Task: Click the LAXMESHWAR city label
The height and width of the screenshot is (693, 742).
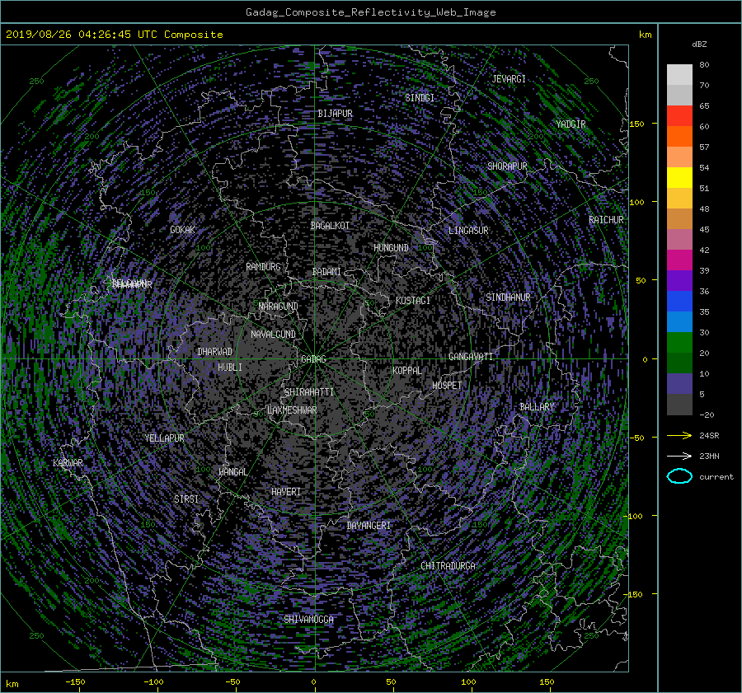Action: pos(292,410)
